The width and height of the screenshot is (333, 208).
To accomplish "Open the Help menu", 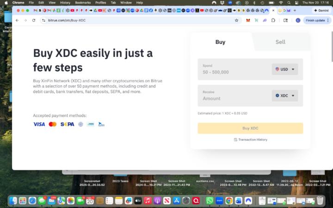I will [x=140, y=3].
